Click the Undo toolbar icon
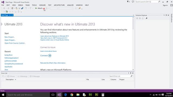The height and width of the screenshot is (97, 173). pos(26,8)
